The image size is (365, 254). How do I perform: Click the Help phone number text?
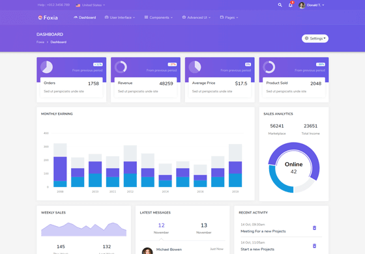click(53, 5)
